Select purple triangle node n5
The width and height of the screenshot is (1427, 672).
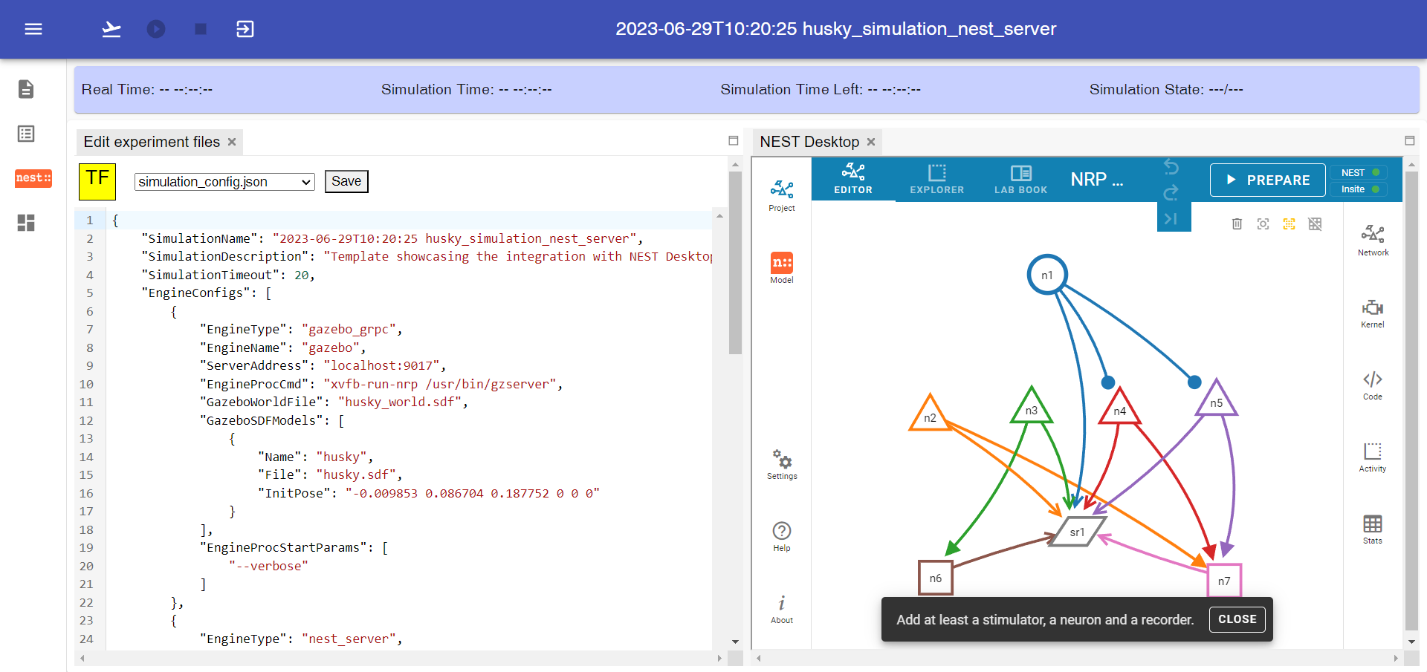point(1216,402)
